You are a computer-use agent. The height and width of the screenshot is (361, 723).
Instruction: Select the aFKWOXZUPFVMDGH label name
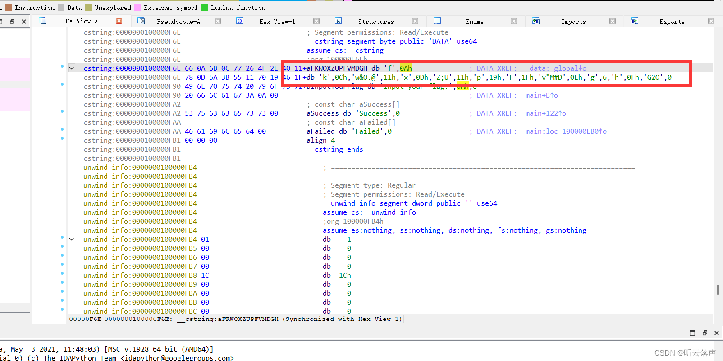coord(337,68)
